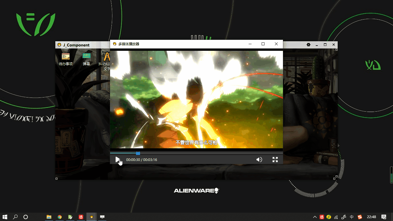Switch to the J_Component taskbar button
This screenshot has height=221, width=393.
pyautogui.click(x=92, y=217)
